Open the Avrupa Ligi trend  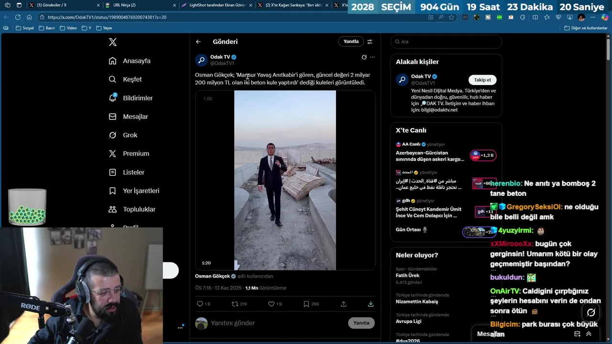[446, 318]
